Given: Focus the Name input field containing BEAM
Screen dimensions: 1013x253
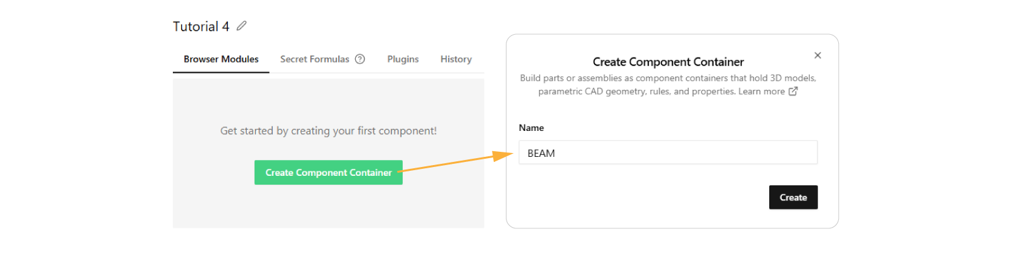Looking at the screenshot, I should point(668,153).
